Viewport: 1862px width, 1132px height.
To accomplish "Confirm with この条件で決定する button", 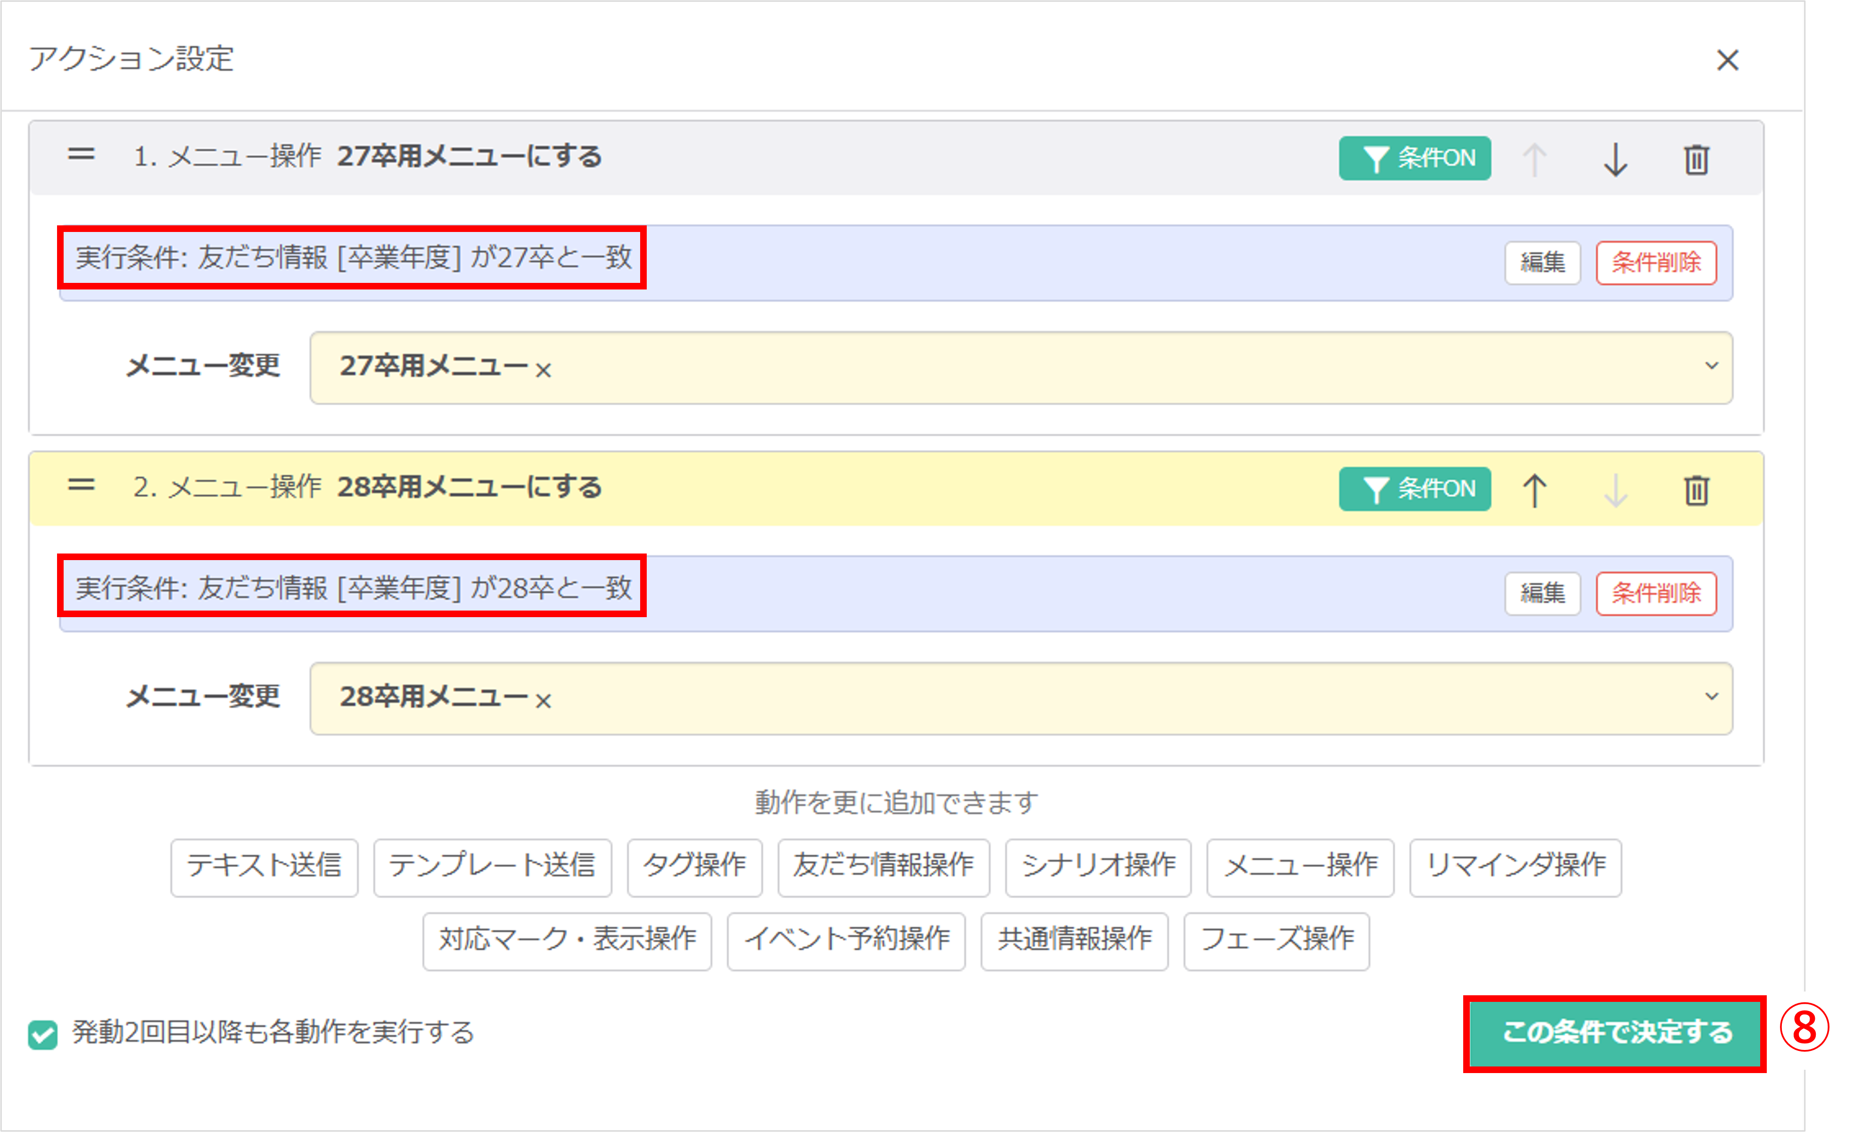I will [1614, 1033].
